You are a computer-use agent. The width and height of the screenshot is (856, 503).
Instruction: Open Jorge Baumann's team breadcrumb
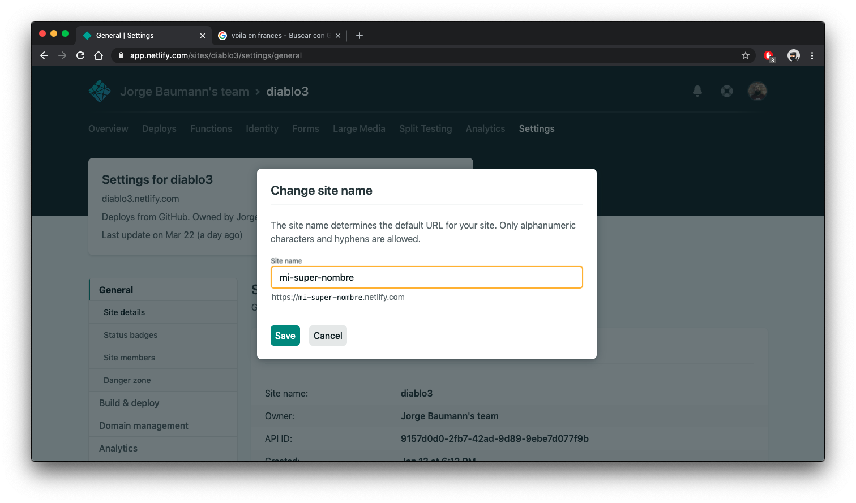coord(185,92)
